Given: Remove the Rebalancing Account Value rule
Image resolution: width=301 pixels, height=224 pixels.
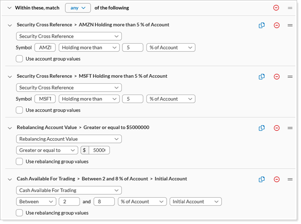Looking at the screenshot, I should [276, 128].
